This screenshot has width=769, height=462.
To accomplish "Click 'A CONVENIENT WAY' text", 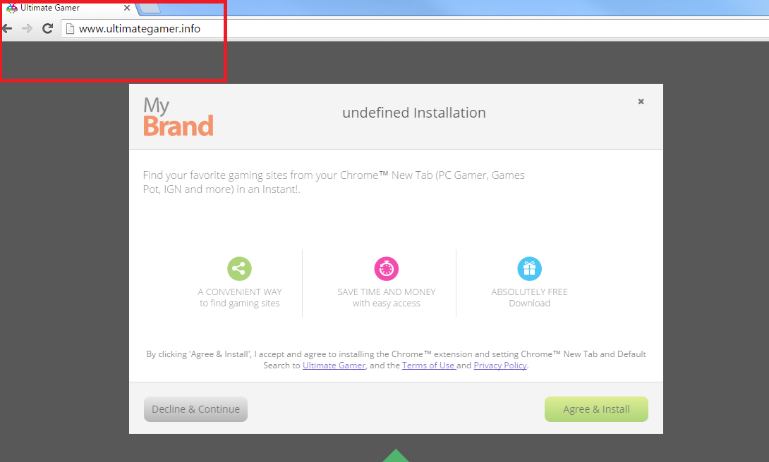I will 240,292.
